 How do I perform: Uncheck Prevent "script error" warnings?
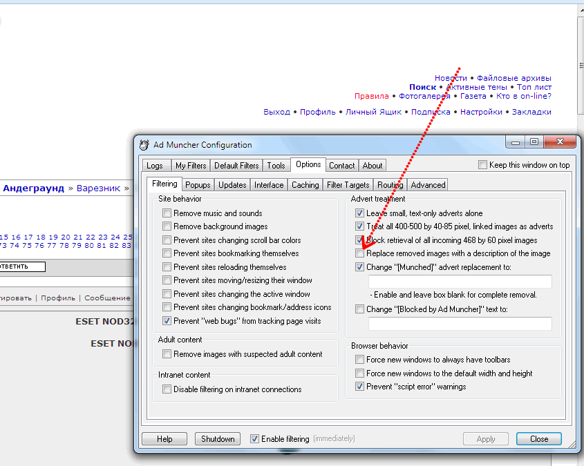click(x=359, y=387)
